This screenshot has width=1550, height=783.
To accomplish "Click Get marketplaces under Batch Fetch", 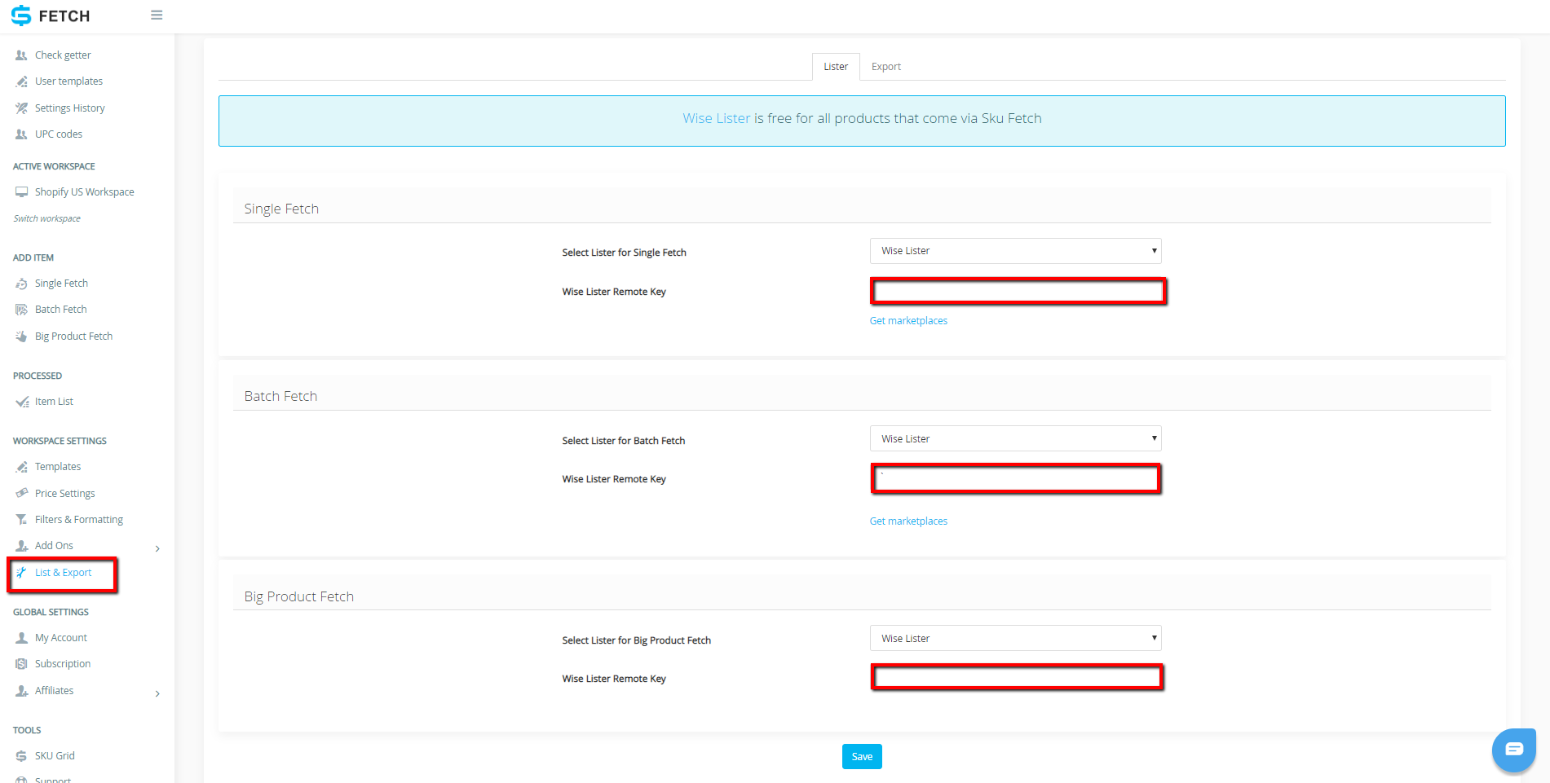I will pyautogui.click(x=908, y=521).
